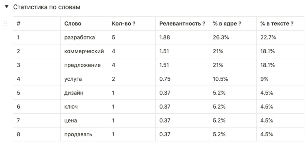Click the 1.88 relevance value cell

click(x=182, y=37)
